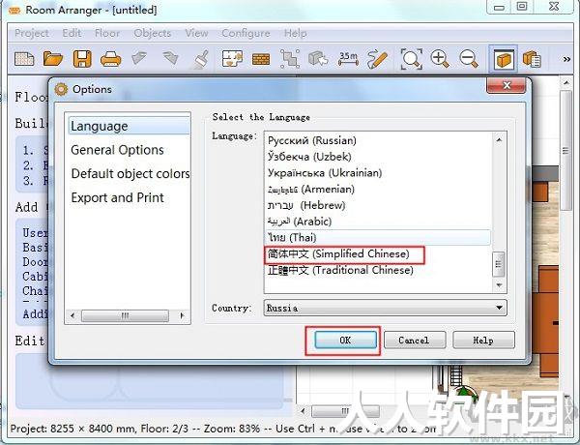Click the Print toolbar icon
The image size is (580, 445).
coord(110,59)
